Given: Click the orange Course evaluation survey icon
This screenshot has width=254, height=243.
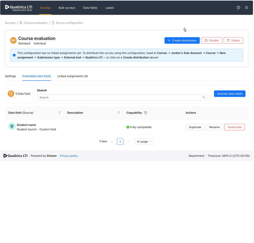Looking at the screenshot, I should pyautogui.click(x=13, y=40).
